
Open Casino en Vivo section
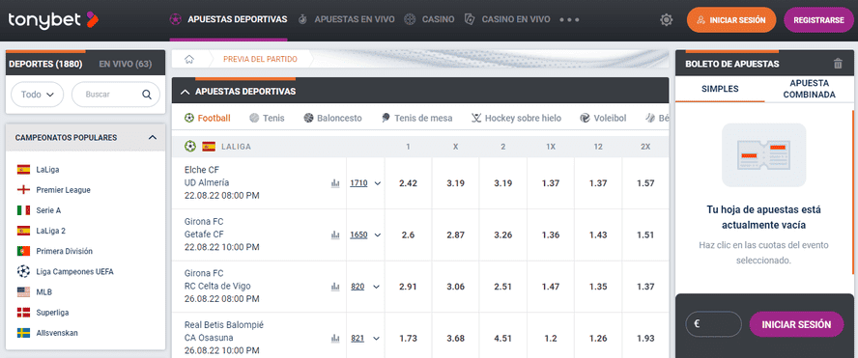(506, 19)
